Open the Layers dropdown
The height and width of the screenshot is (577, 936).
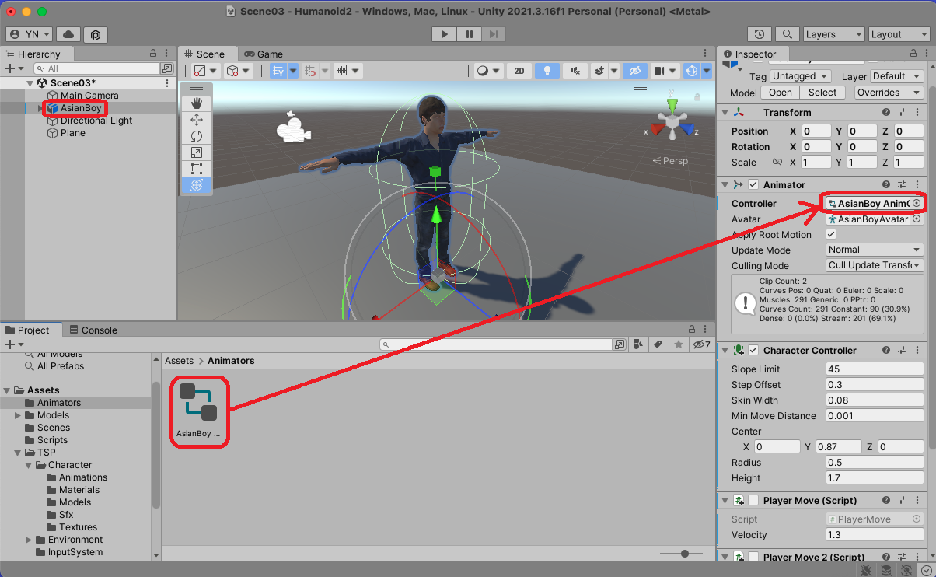click(833, 34)
